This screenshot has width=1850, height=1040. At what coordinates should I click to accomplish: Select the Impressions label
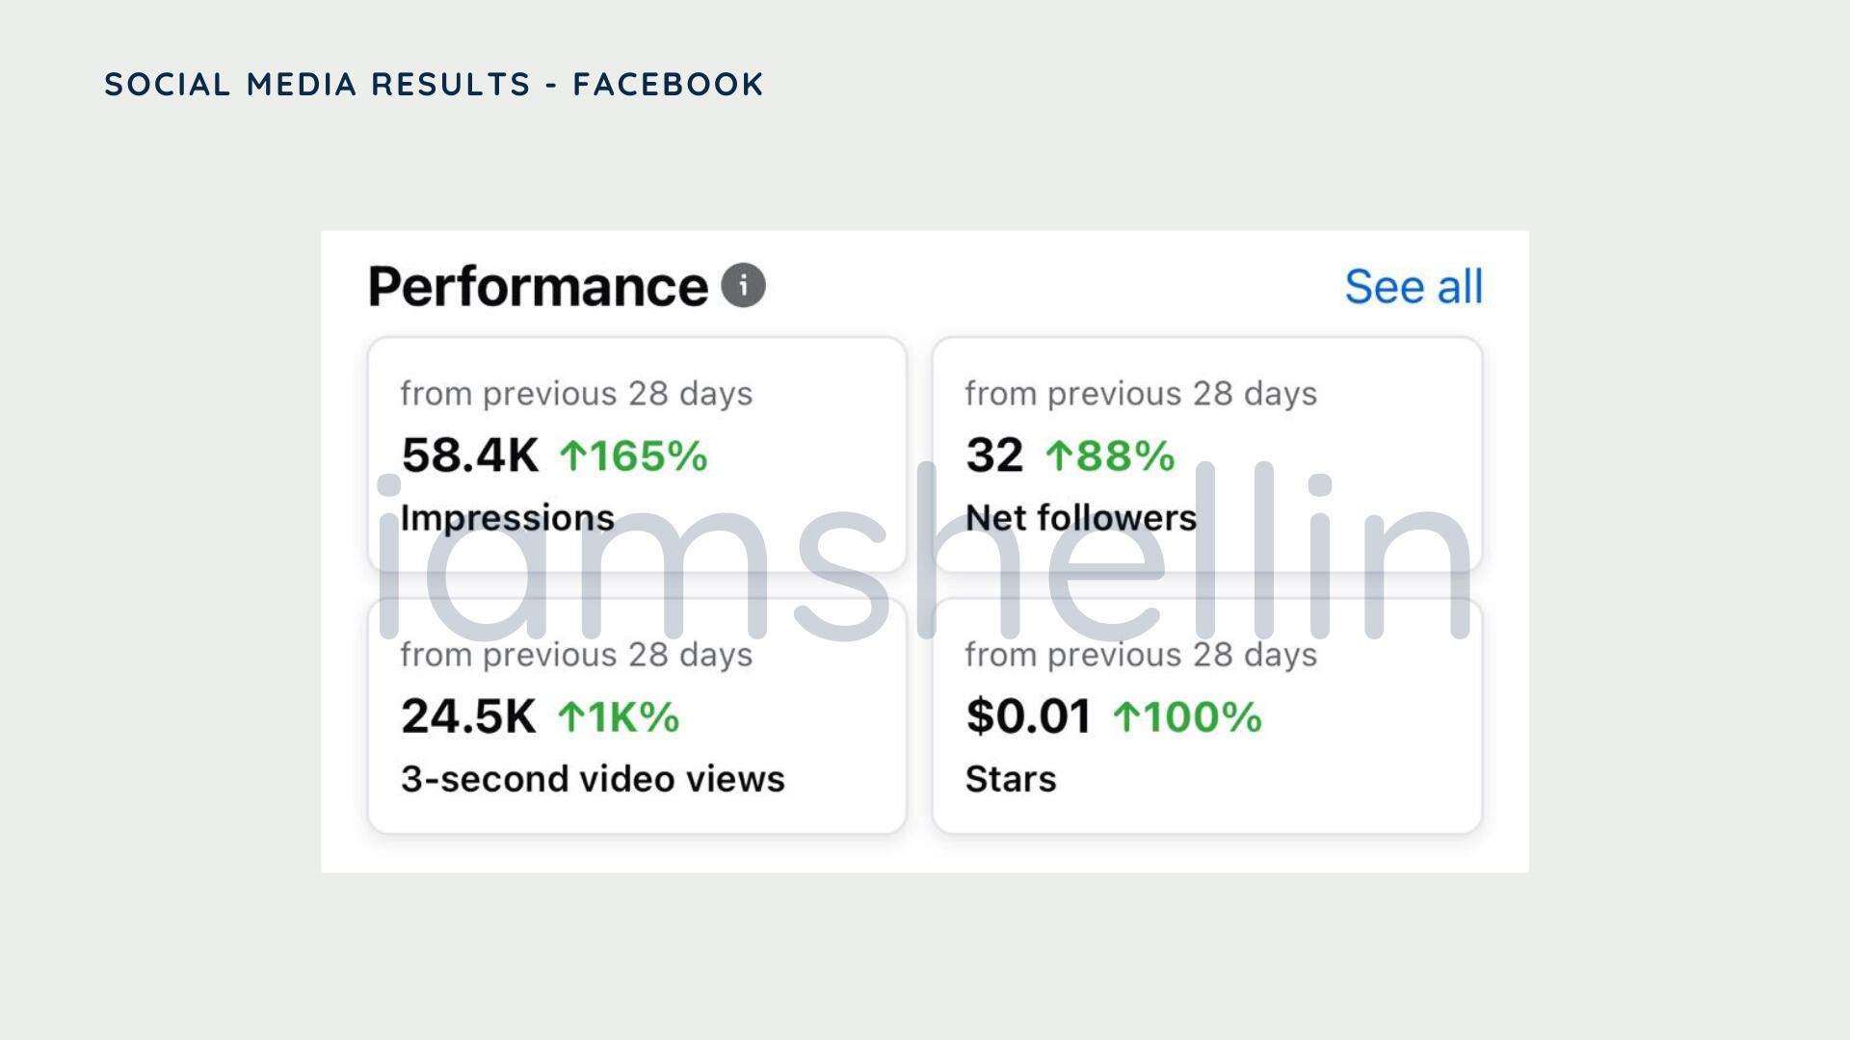[507, 518]
